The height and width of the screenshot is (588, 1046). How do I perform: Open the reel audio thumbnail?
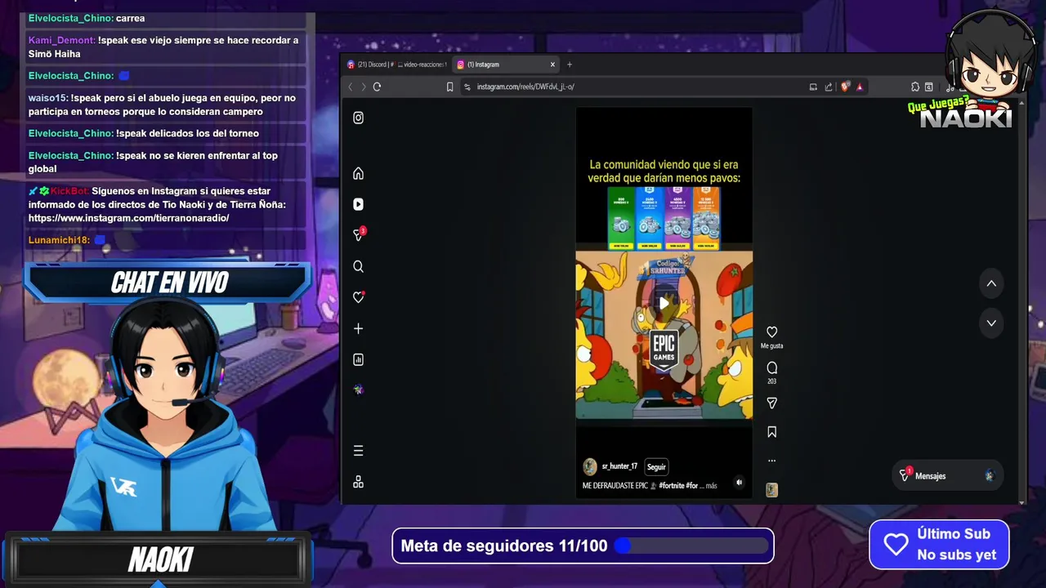(771, 490)
